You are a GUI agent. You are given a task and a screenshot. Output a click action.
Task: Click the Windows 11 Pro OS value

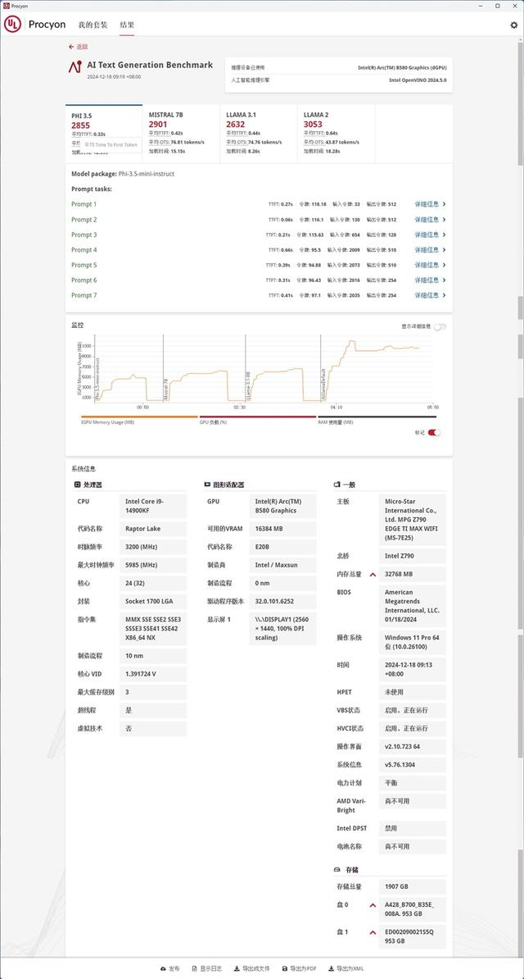point(413,643)
